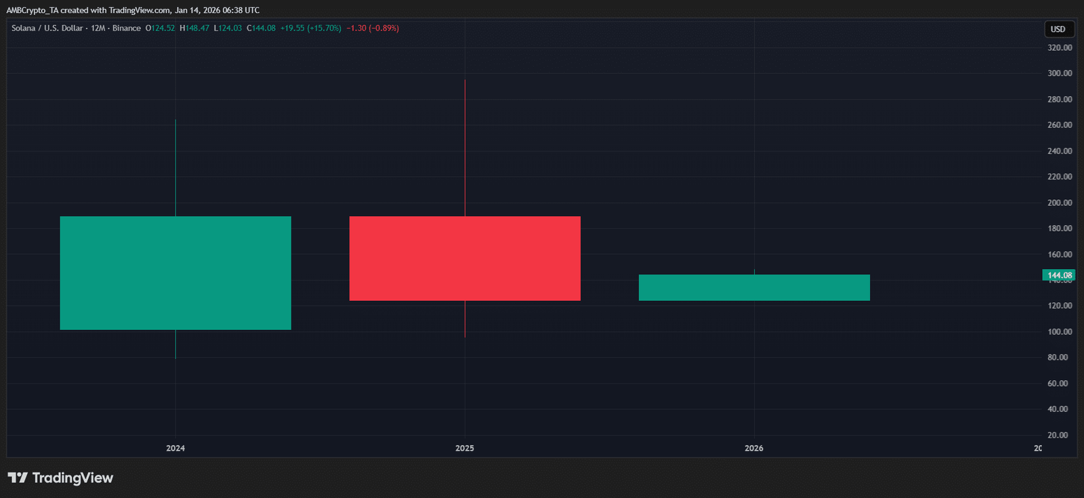Click the 2024 label on time axis
Image resolution: width=1084 pixels, height=498 pixels.
click(x=175, y=448)
